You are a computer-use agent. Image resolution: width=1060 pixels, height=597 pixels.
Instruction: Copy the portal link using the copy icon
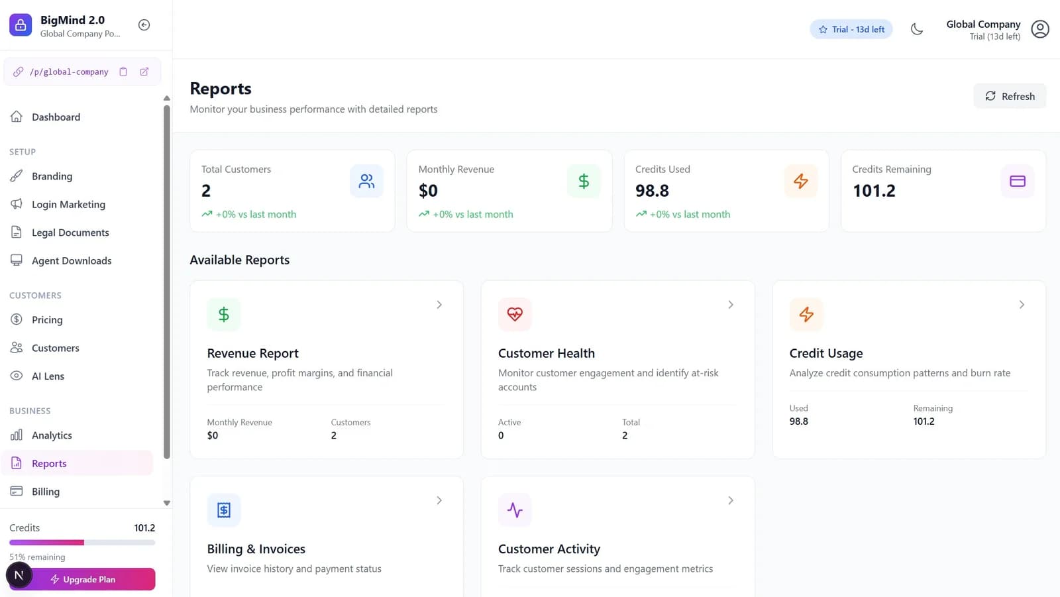123,72
